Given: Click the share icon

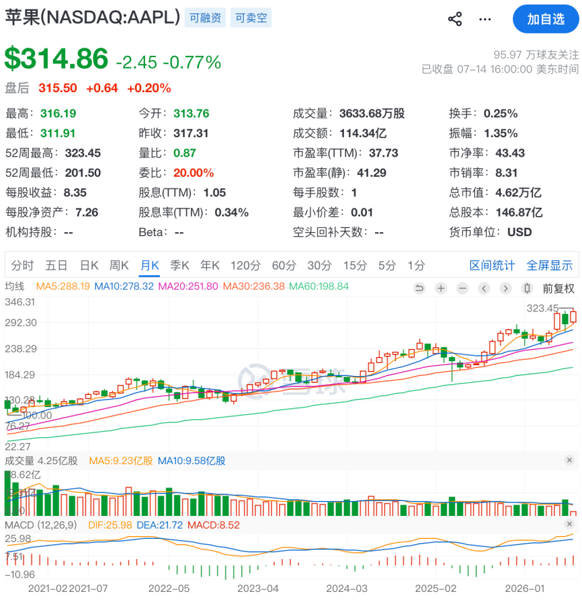Looking at the screenshot, I should 455,19.
